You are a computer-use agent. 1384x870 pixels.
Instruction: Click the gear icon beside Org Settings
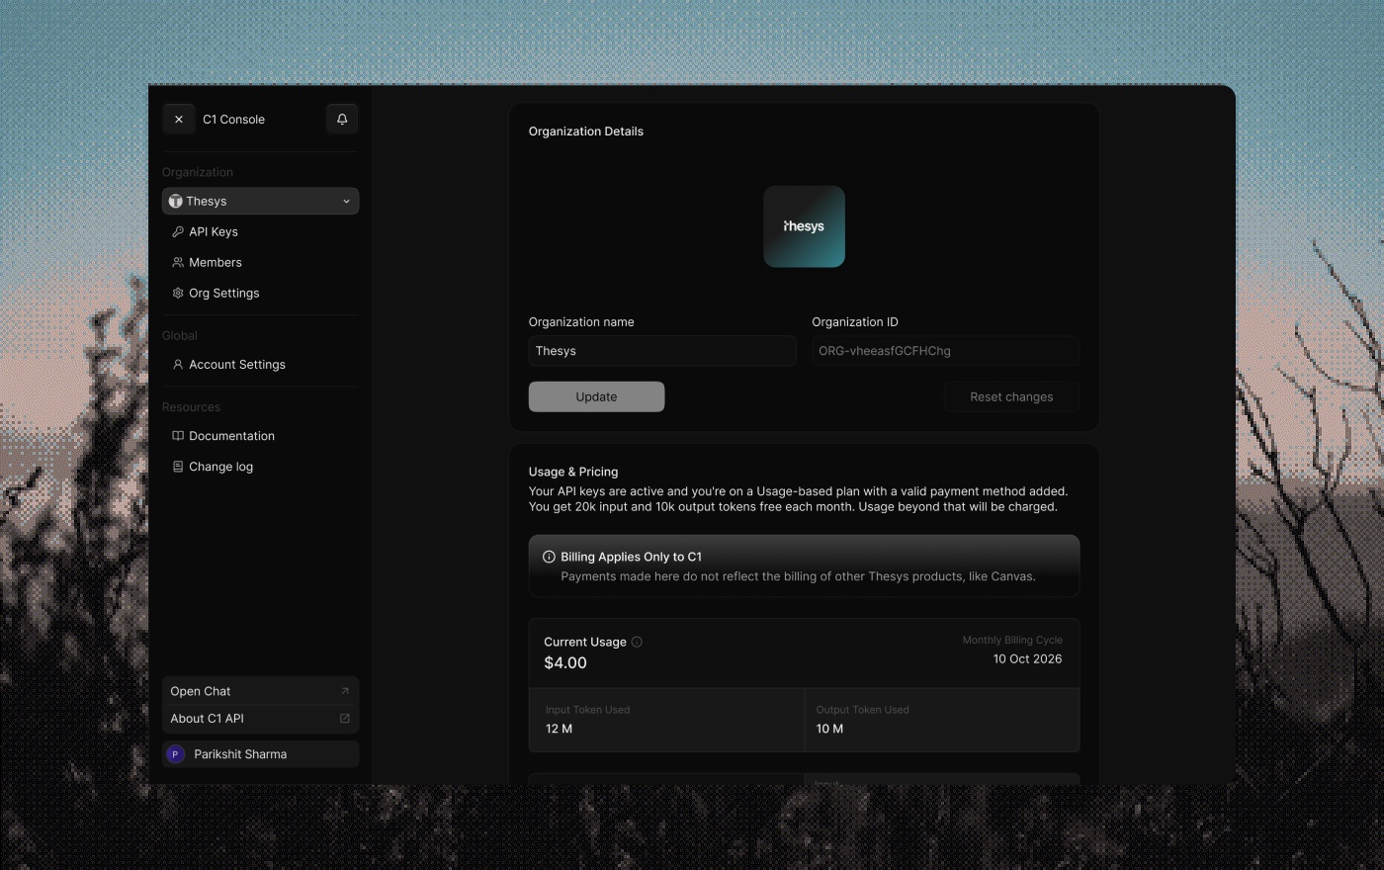pyautogui.click(x=178, y=293)
